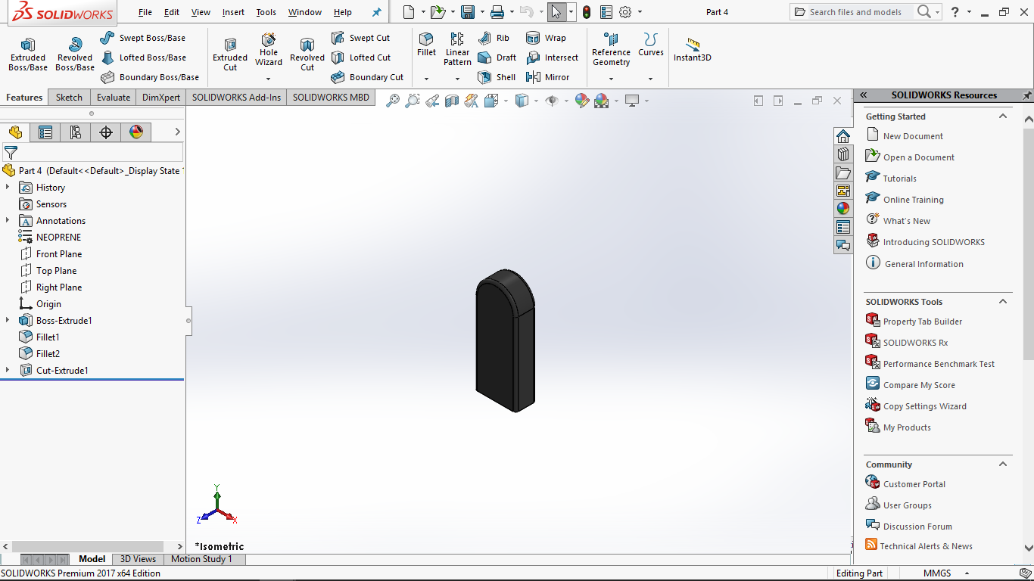Viewport: 1034px width, 581px height.
Task: Open the Reference Geometry dropdown arrow
Action: (611, 79)
